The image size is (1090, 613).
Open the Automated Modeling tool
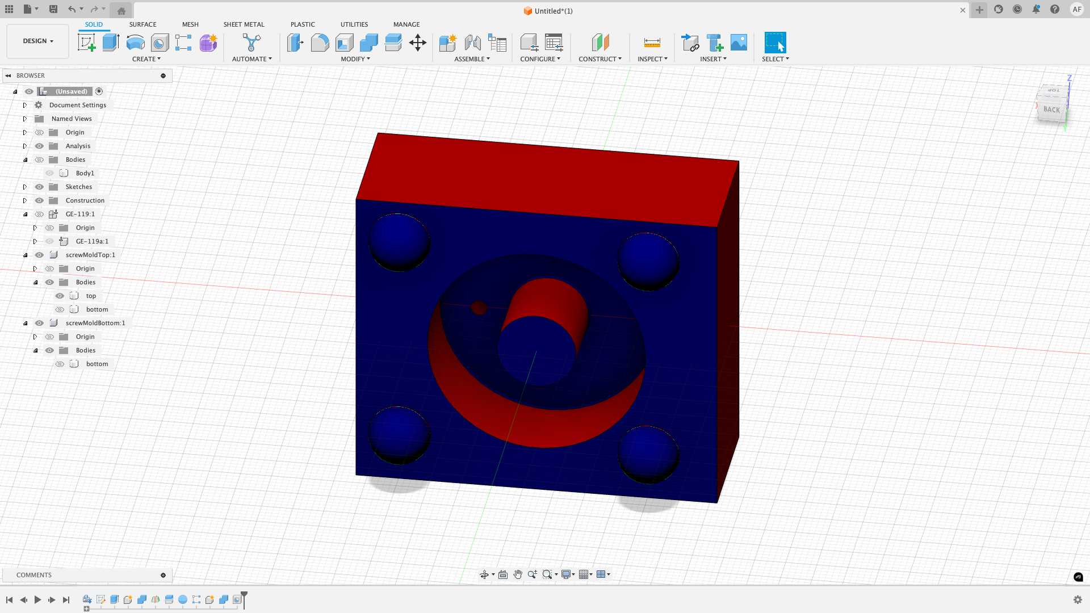(x=251, y=43)
